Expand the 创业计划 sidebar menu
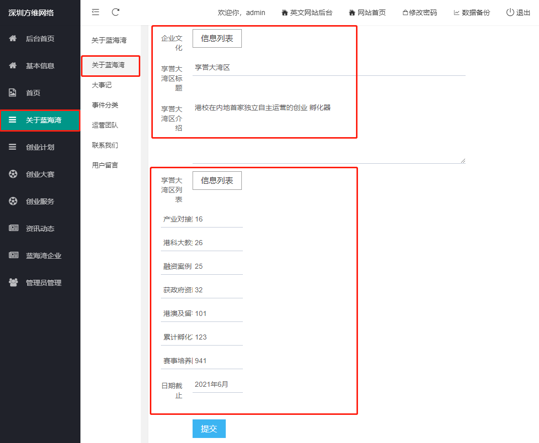The image size is (539, 443). 40,147
